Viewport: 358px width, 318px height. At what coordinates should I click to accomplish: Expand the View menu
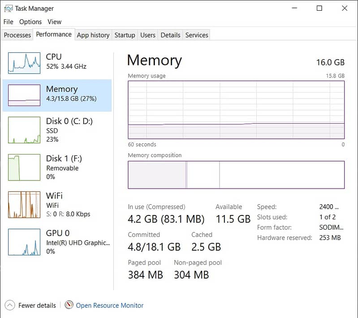click(54, 21)
